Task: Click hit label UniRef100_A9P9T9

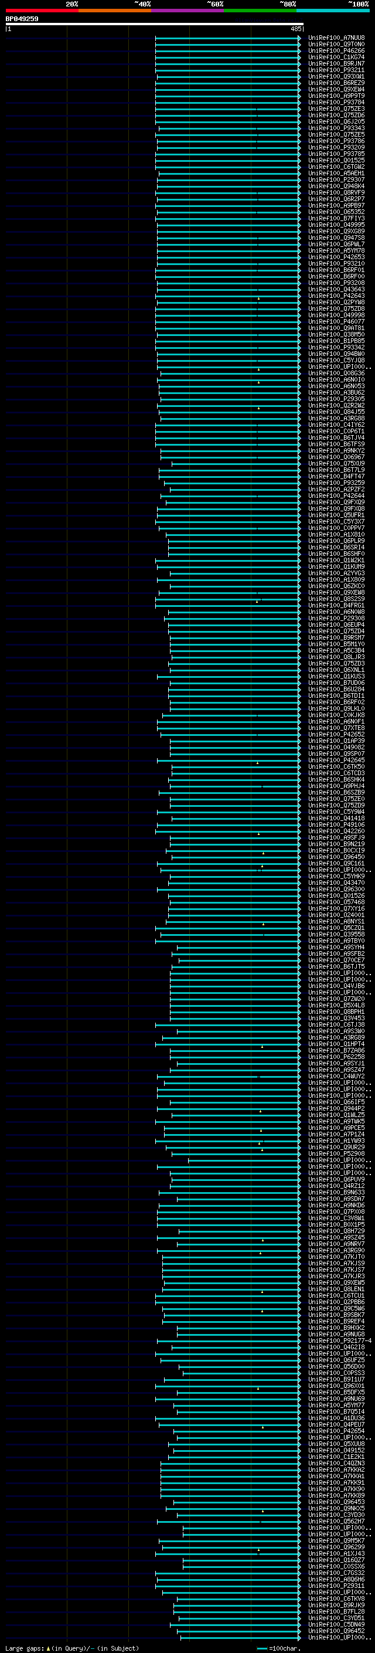Action: 336,96
